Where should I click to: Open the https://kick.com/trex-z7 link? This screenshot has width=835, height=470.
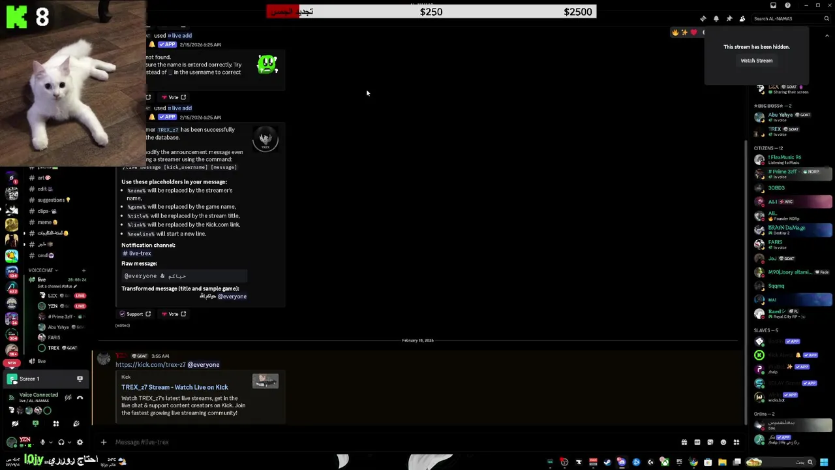[150, 365]
